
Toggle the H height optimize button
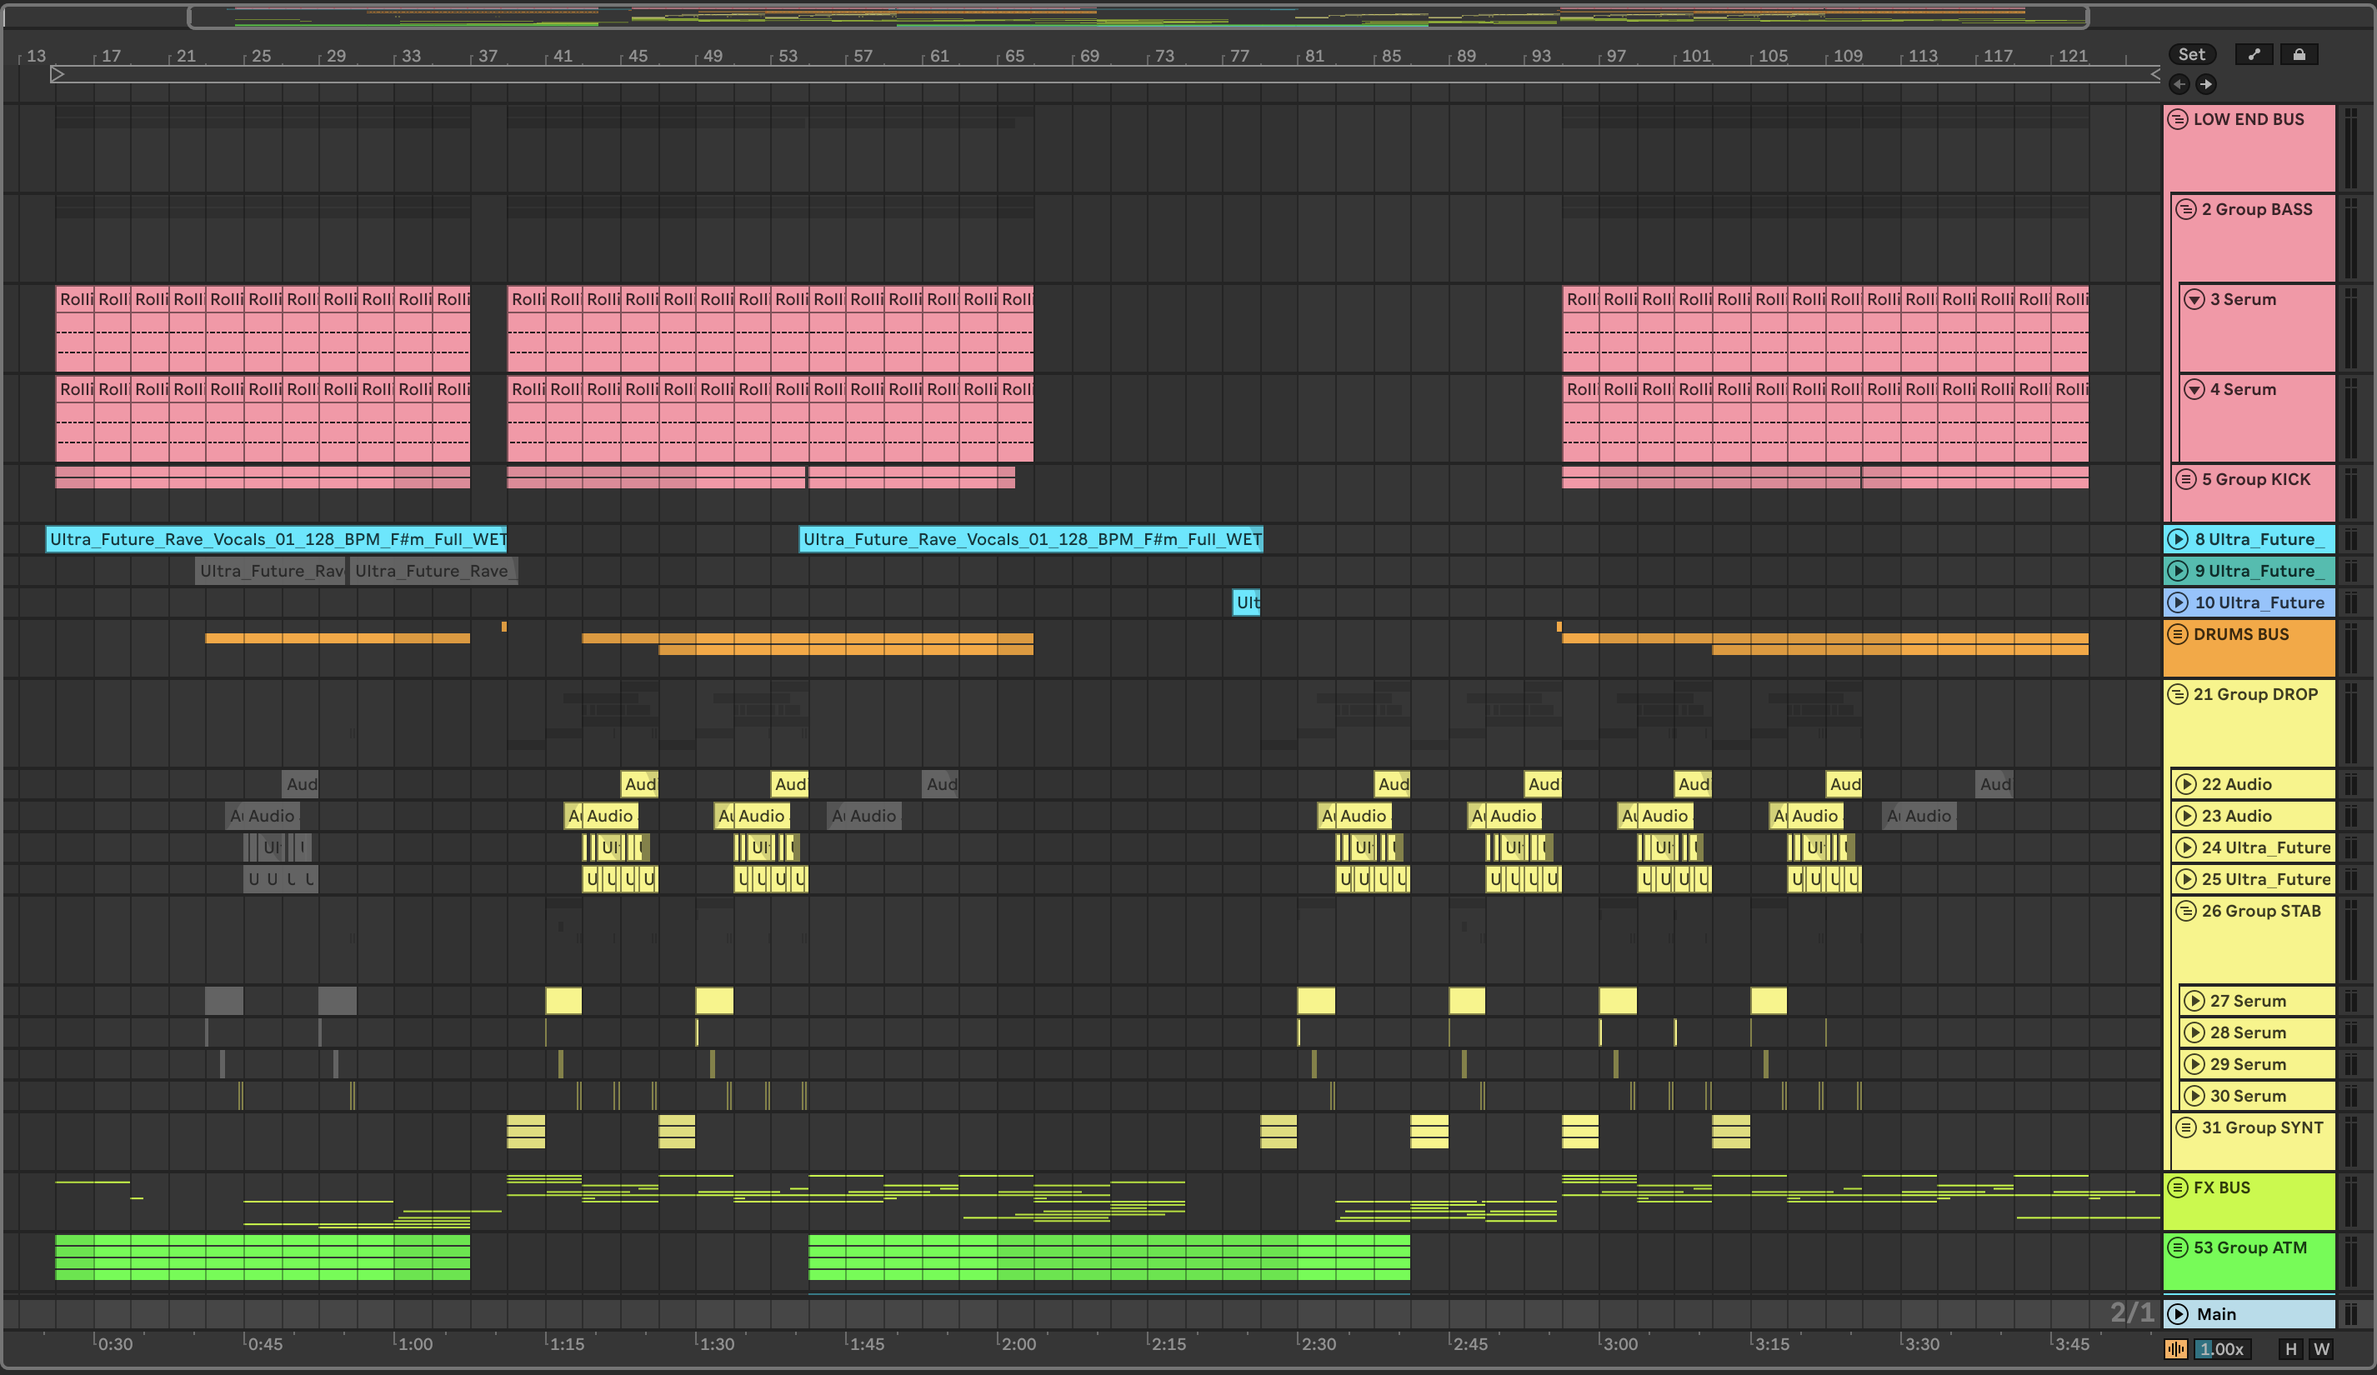point(2290,1348)
